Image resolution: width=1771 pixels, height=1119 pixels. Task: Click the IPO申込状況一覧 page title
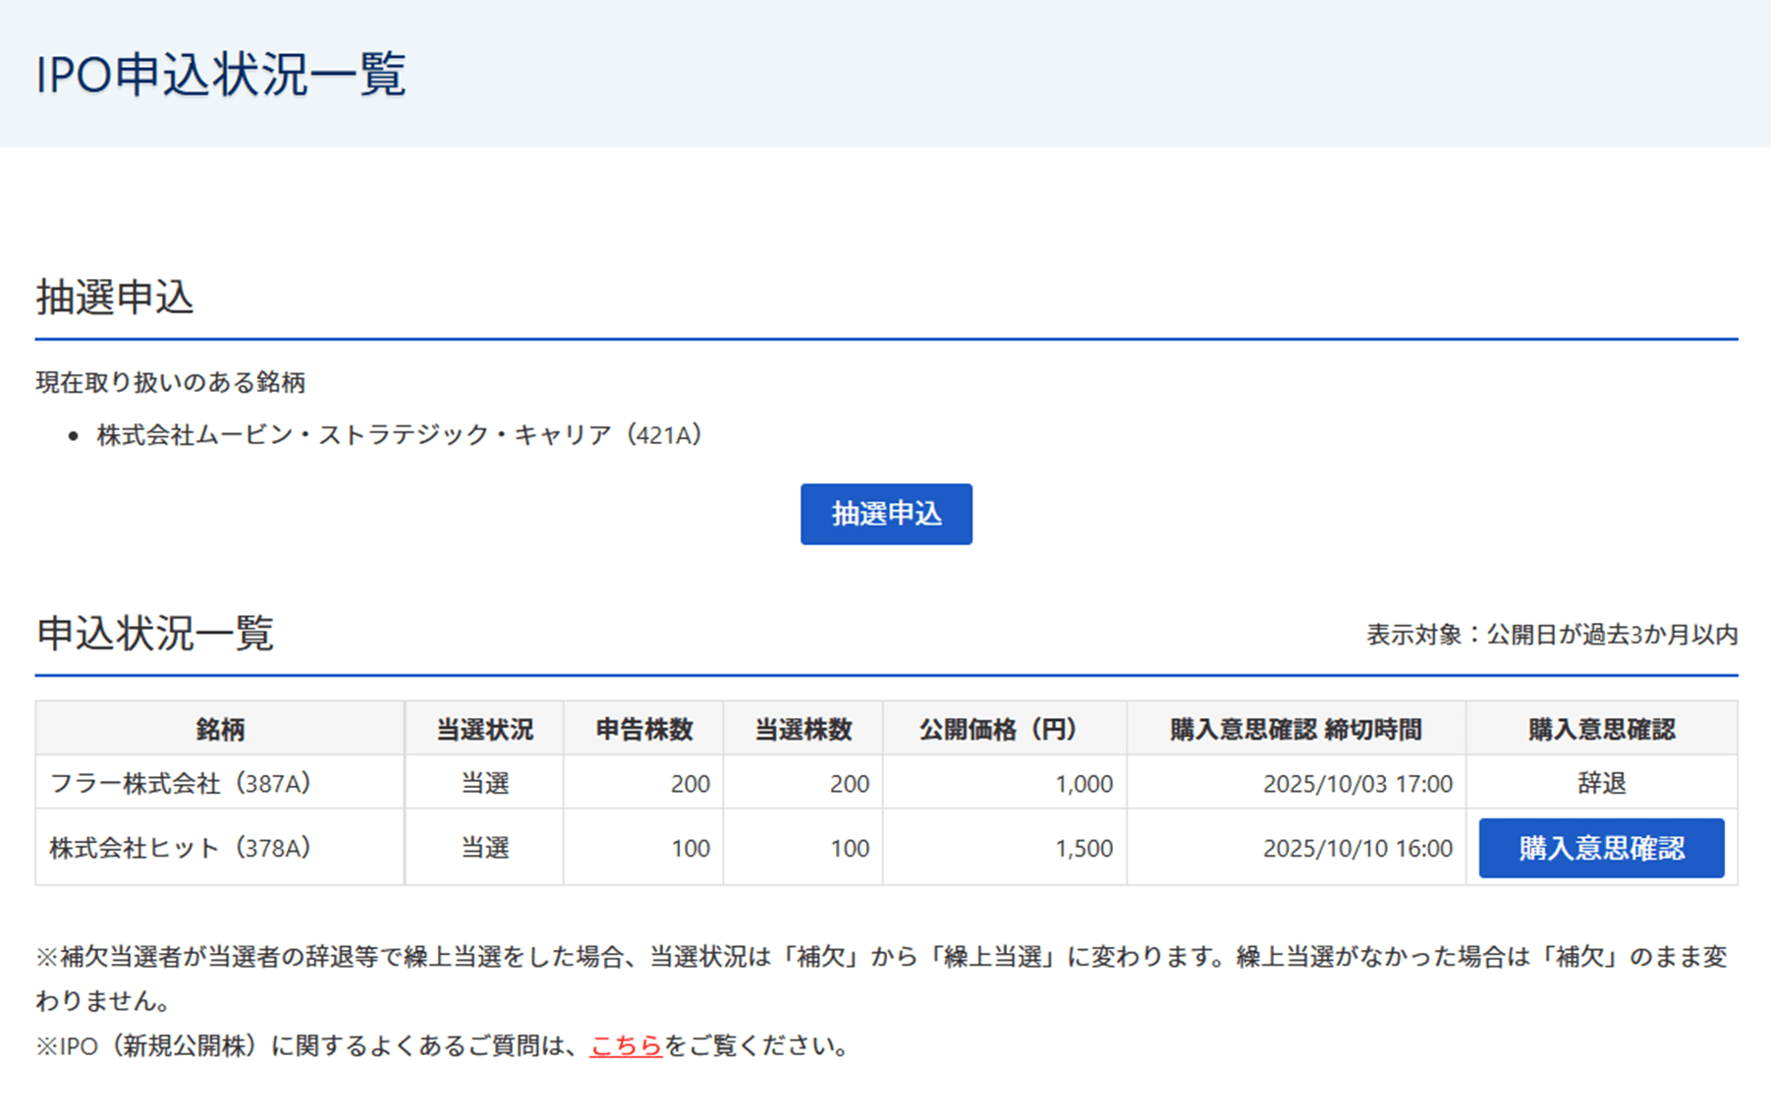[221, 75]
